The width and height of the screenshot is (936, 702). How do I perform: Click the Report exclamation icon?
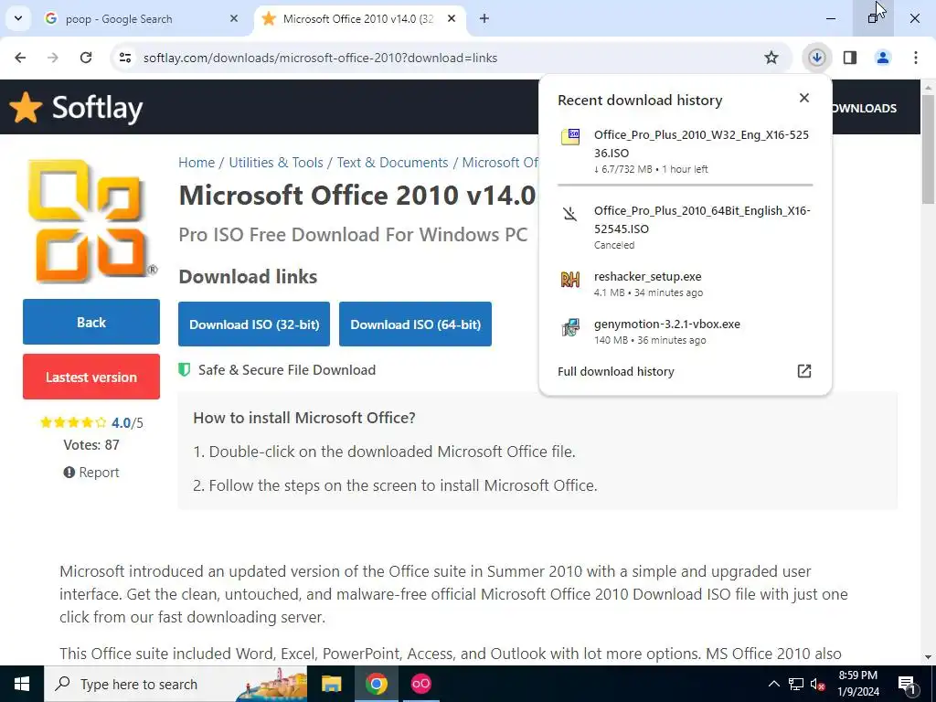pos(69,473)
